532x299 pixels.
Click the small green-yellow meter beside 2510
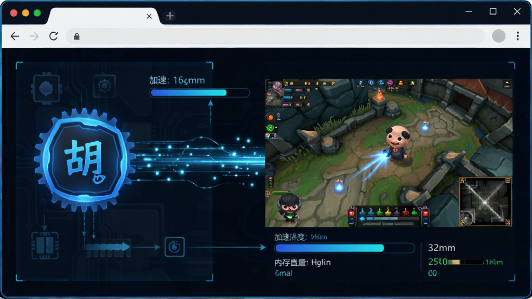[465, 262]
